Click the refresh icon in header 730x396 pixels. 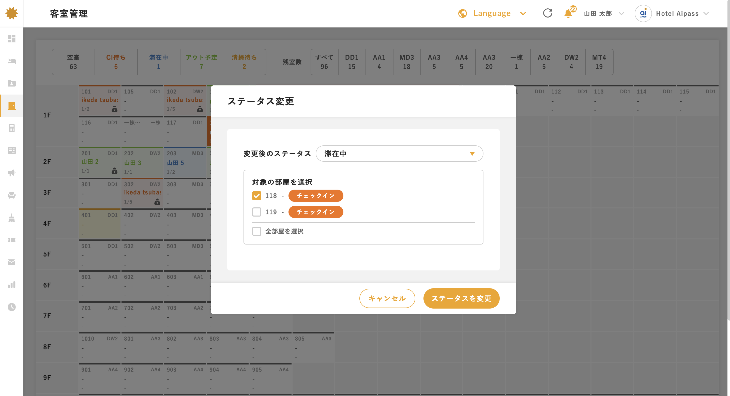pyautogui.click(x=547, y=13)
